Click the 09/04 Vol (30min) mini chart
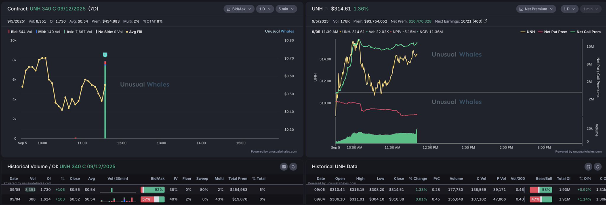 (x=118, y=199)
